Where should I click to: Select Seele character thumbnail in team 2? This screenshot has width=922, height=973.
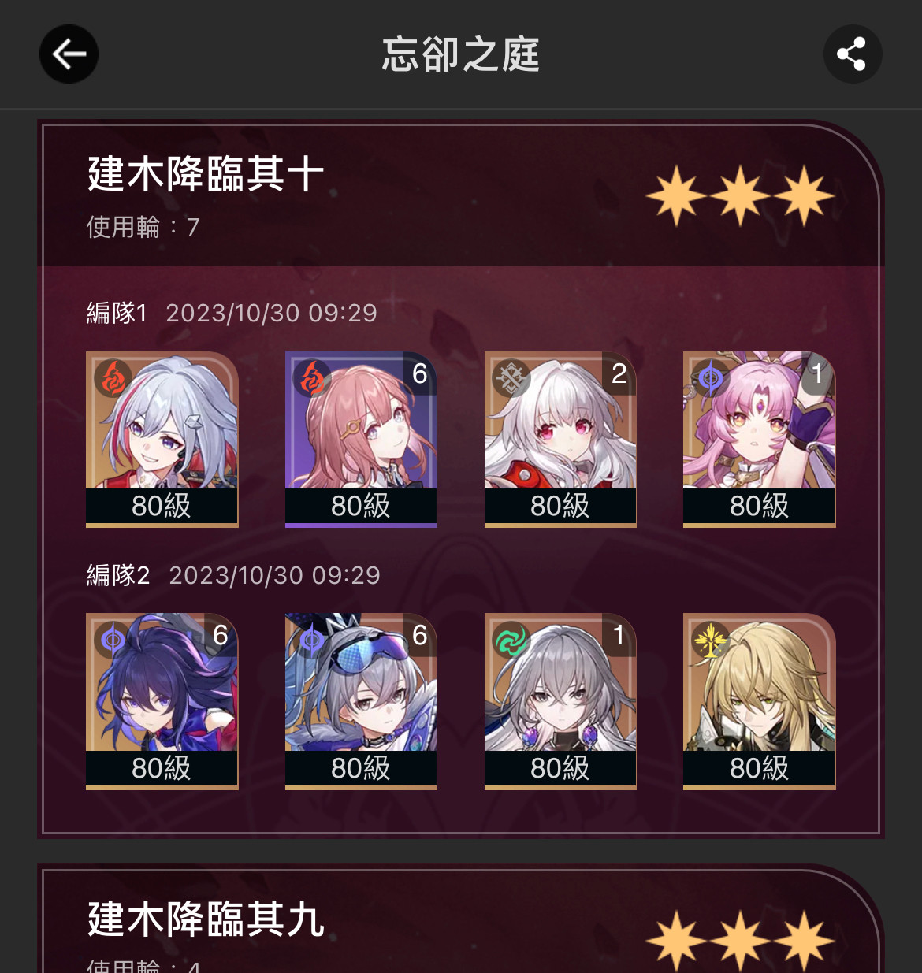162,701
